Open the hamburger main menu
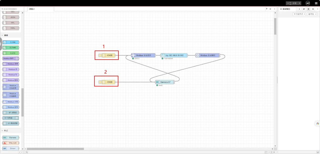This screenshot has width=320, height=154. pos(316,3)
